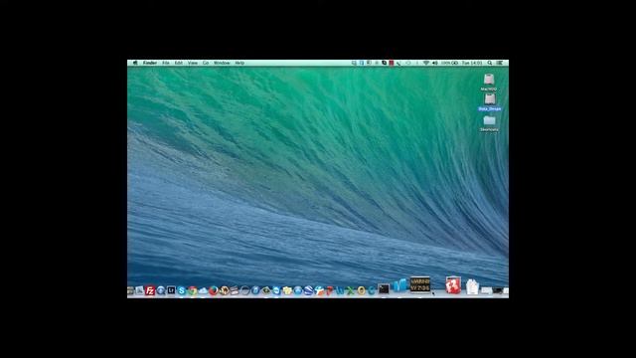
Task: Open Spotlight search
Action: [x=490, y=63]
